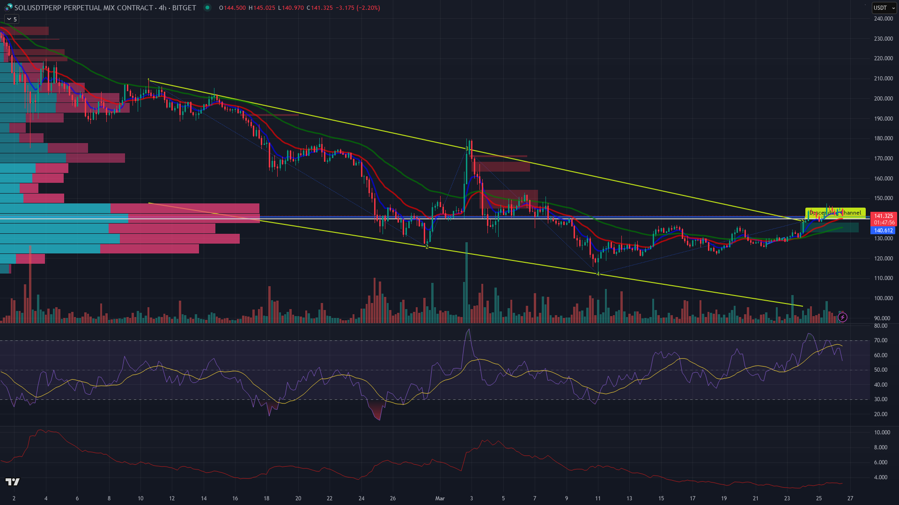Click the change value −3.175 (−2.20%)
899x505 pixels.
[x=358, y=8]
